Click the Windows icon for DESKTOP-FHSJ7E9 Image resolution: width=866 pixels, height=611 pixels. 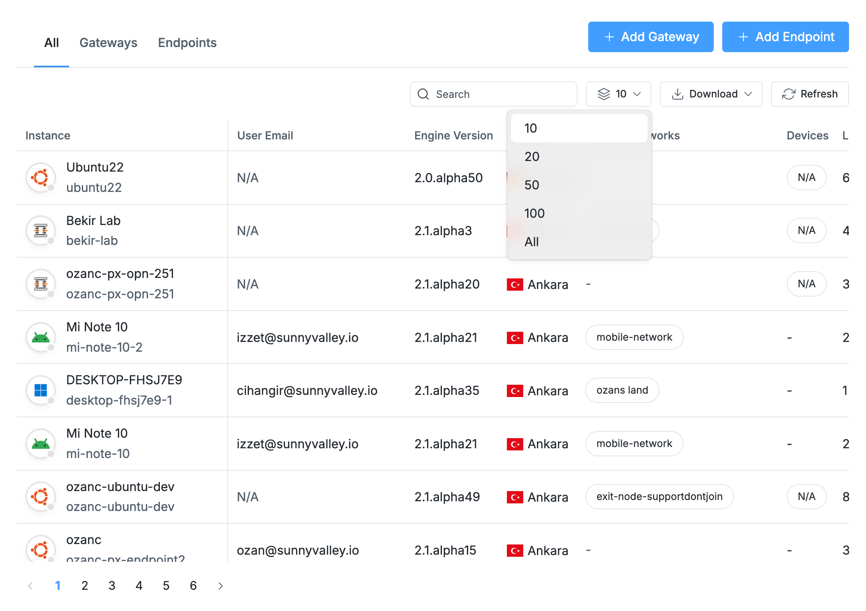coord(41,390)
